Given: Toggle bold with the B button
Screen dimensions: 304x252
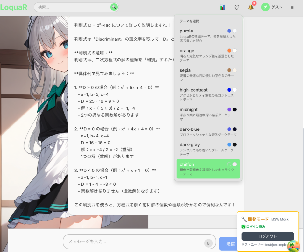Looking at the screenshot, I should pyautogui.click(x=209, y=242).
